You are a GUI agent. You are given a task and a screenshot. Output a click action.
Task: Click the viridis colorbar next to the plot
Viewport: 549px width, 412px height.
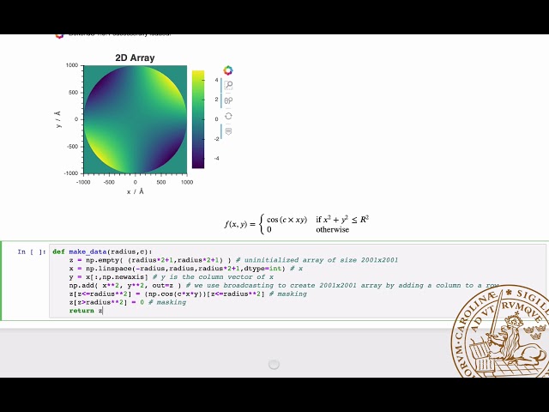pos(198,119)
